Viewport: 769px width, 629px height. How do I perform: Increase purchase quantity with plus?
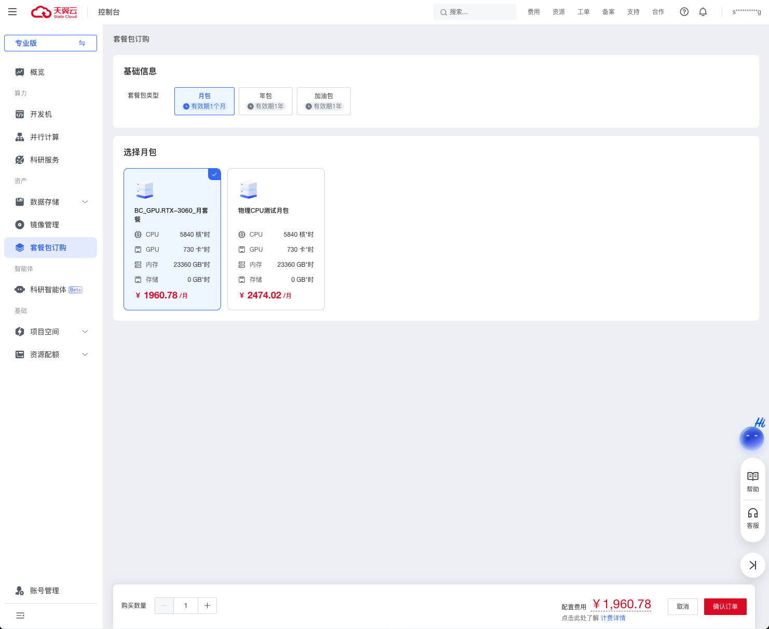coord(207,606)
